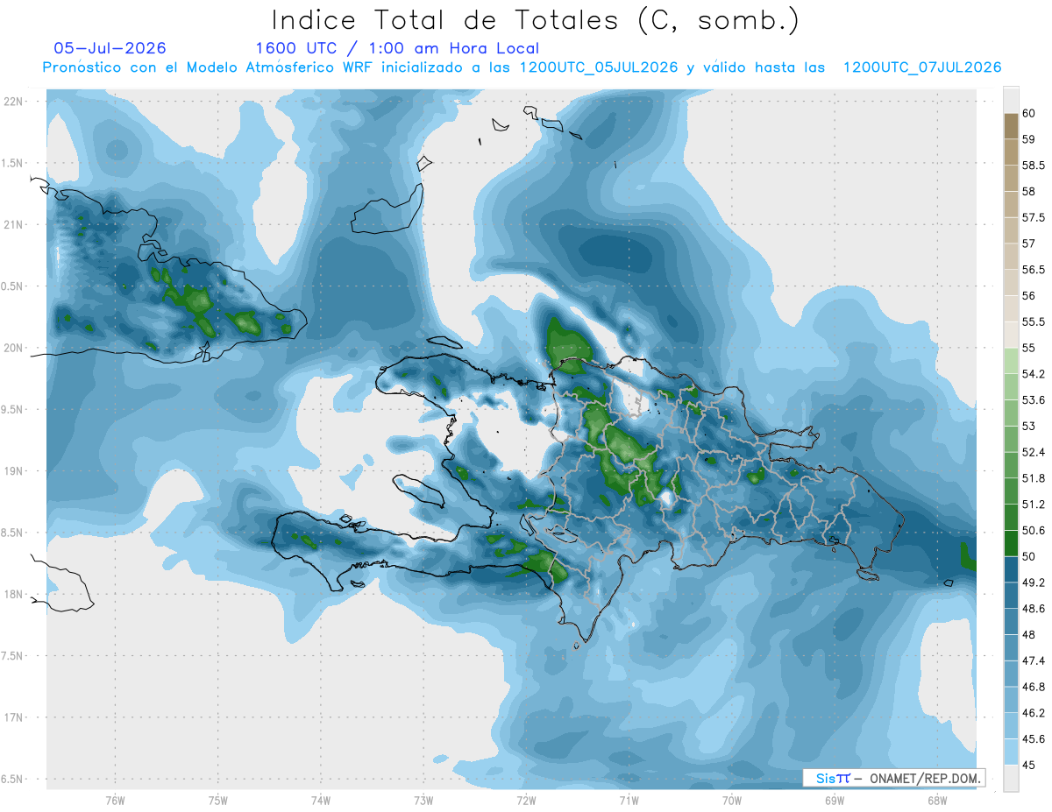Click the "68W" longitude label
Image resolution: width=1052 pixels, height=812 pixels.
click(x=936, y=801)
